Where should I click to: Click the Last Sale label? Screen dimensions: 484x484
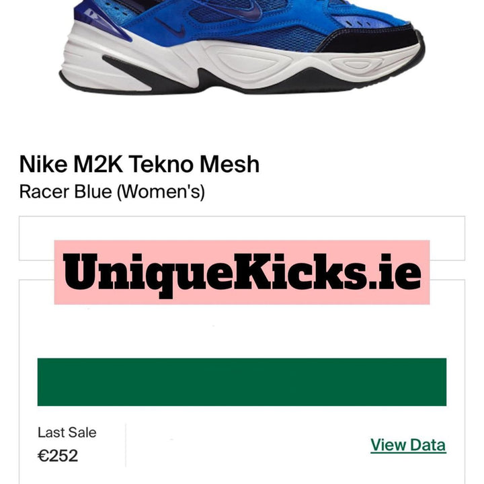67,432
